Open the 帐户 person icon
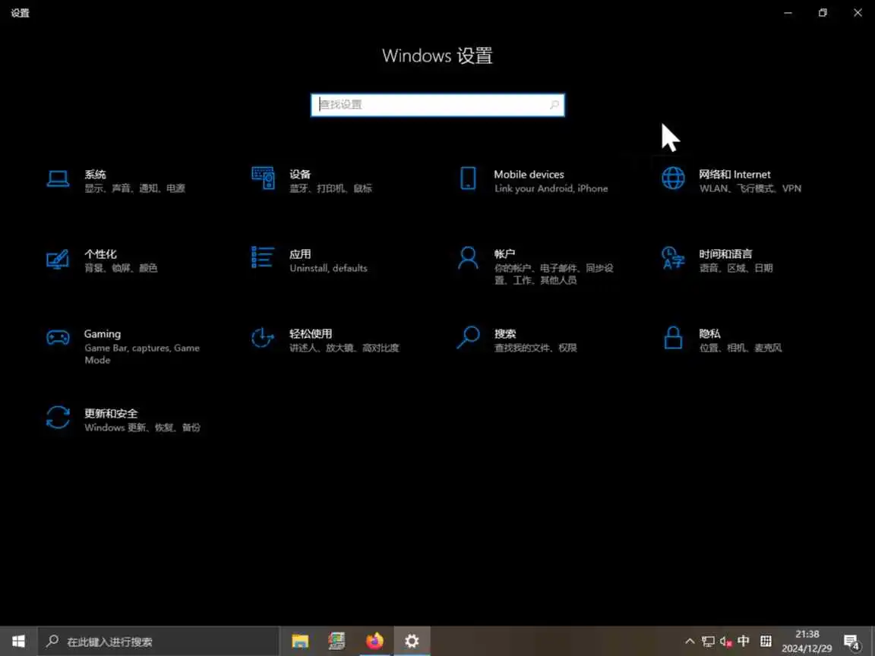 coord(468,258)
